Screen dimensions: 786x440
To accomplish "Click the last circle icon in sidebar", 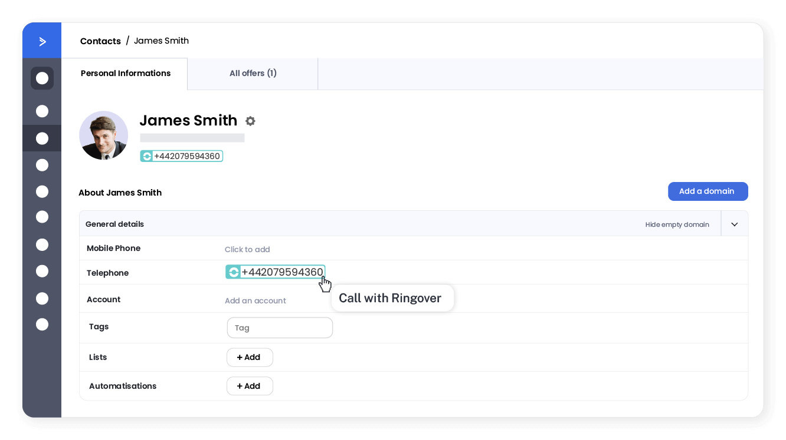I will pyautogui.click(x=42, y=324).
